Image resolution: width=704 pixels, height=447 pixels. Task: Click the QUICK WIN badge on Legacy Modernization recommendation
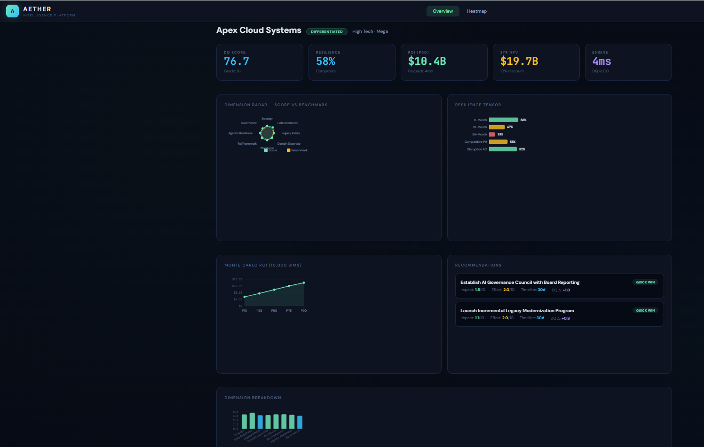[x=645, y=310]
